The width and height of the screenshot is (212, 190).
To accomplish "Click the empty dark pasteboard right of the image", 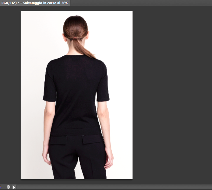I will [171, 95].
